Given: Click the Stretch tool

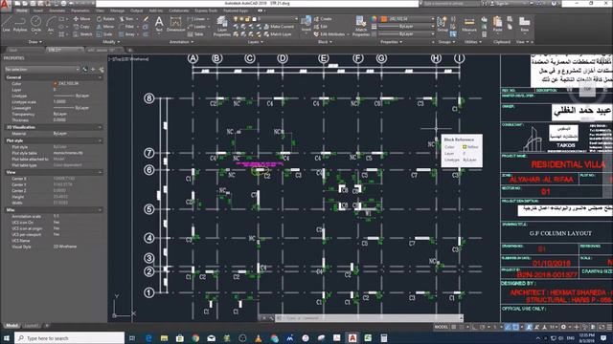Looking at the screenshot, I should [x=83, y=34].
